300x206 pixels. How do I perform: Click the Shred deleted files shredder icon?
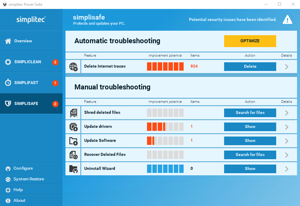point(74,113)
